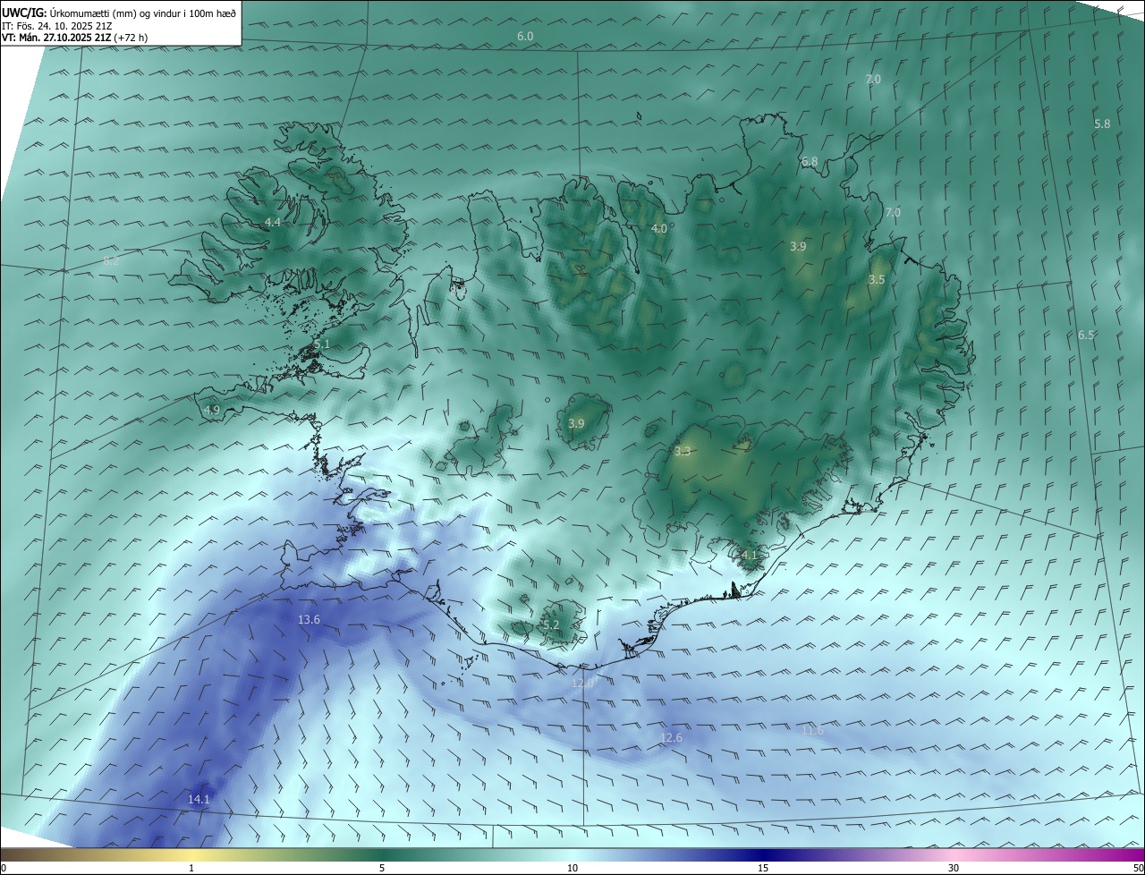Viewport: 1145px width, 875px height.
Task: Click the colour scale tick labelled 0
Action: [x=4, y=868]
